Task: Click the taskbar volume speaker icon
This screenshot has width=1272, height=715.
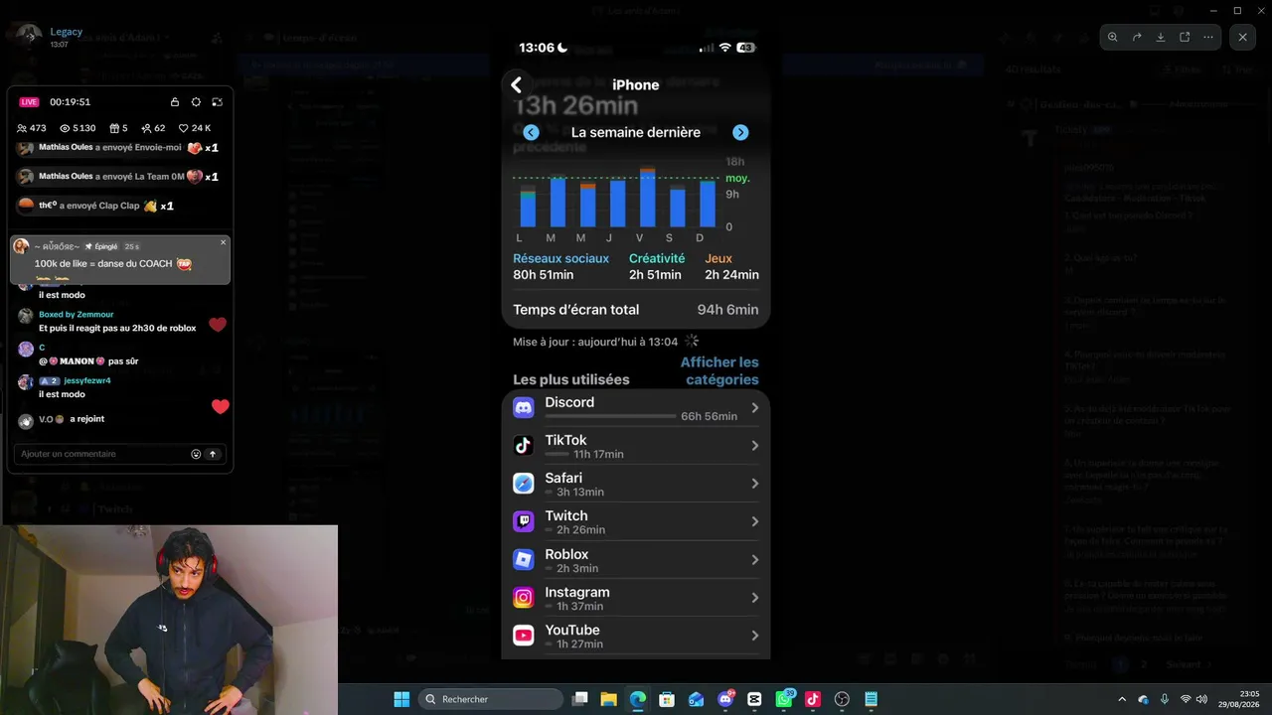Action: tap(1201, 699)
